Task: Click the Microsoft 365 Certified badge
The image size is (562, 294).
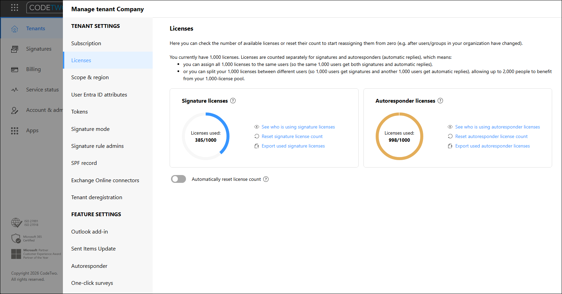Action: click(x=27, y=238)
